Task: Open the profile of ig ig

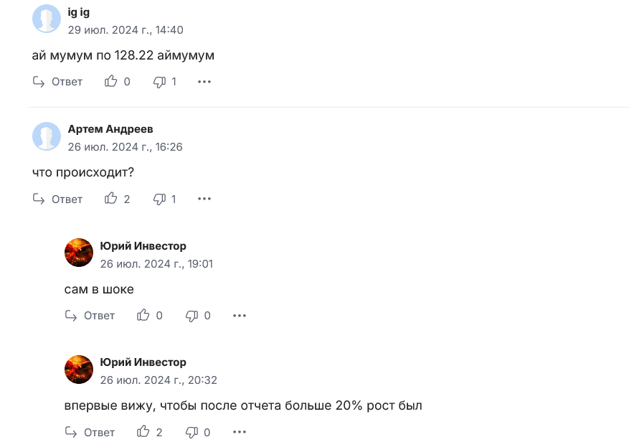Action: [77, 11]
